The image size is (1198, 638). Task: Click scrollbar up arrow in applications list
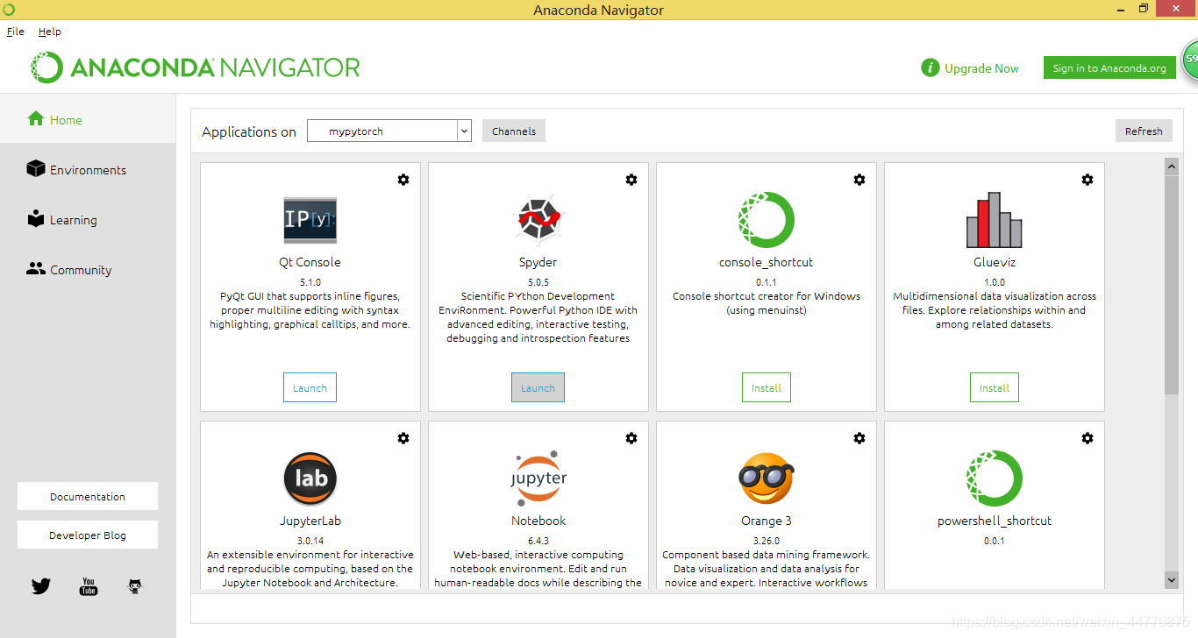(x=1171, y=165)
